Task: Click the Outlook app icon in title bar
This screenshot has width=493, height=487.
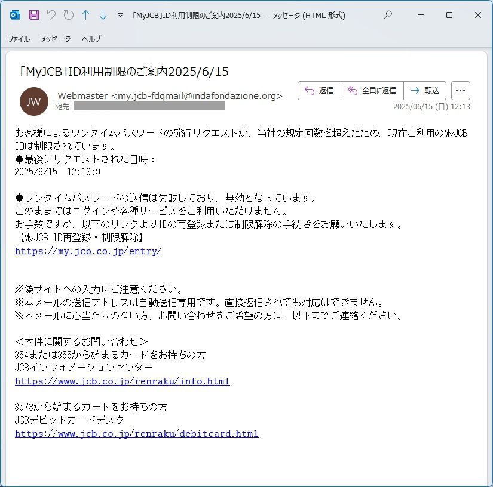Action: 15,15
